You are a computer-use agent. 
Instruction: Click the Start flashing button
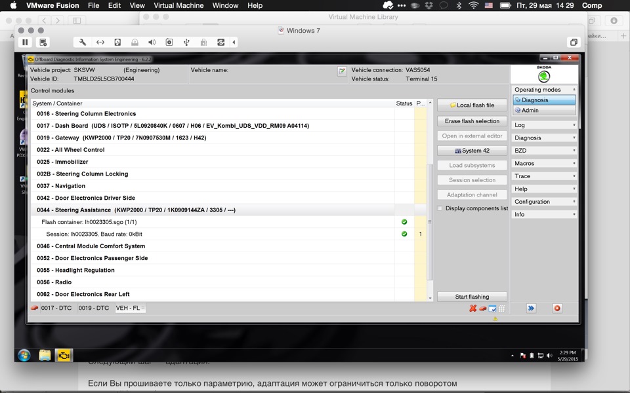[472, 297]
